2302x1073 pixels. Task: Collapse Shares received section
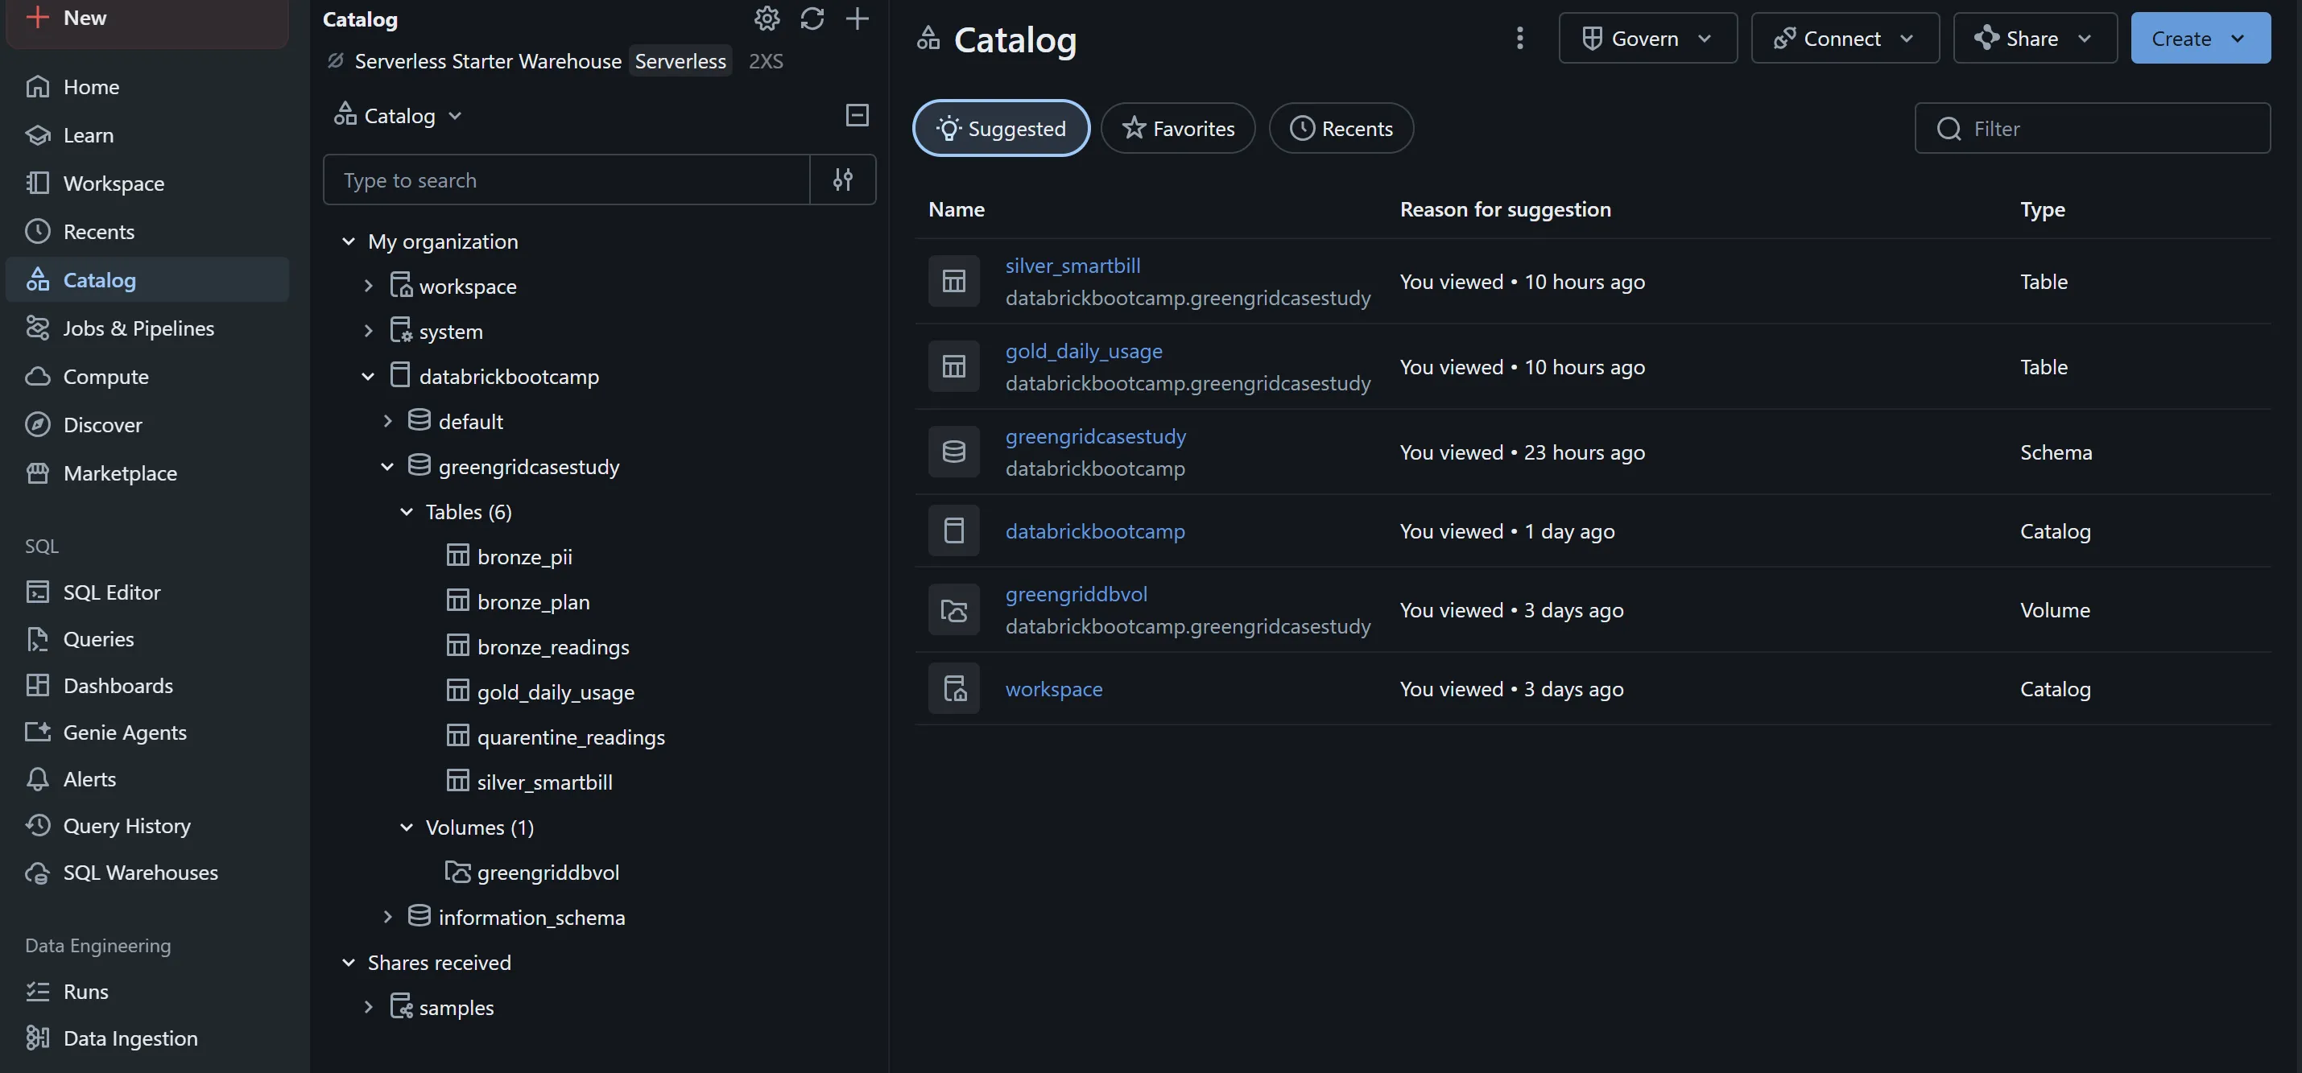349,962
